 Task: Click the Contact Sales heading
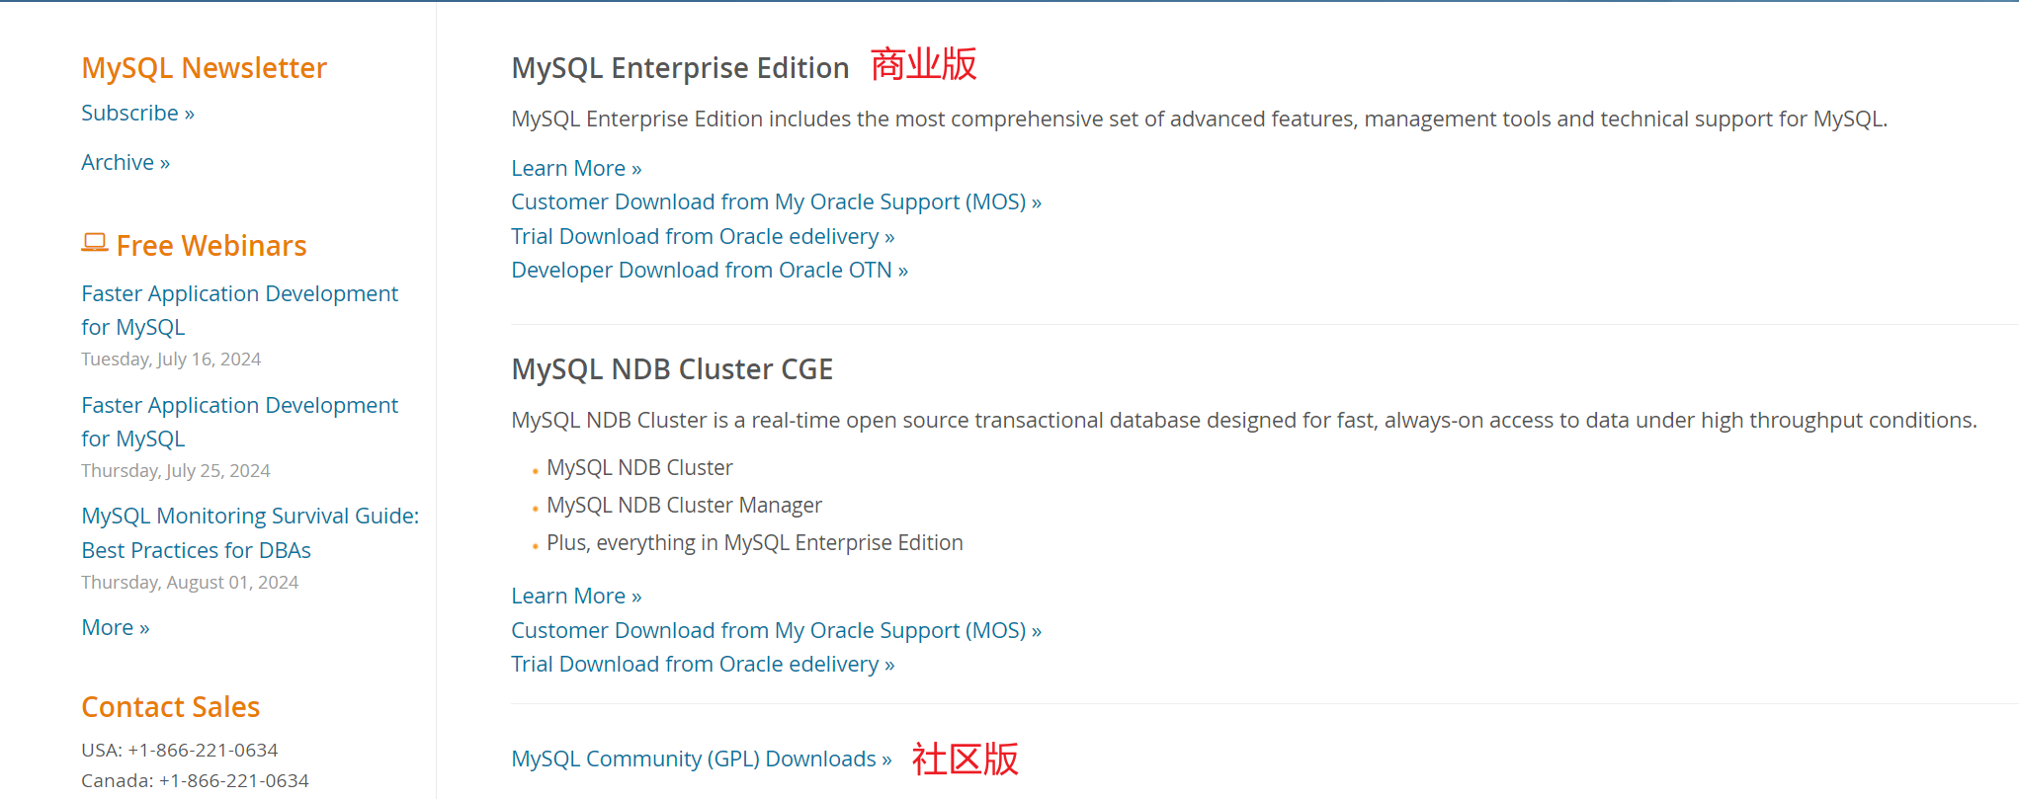(x=170, y=707)
